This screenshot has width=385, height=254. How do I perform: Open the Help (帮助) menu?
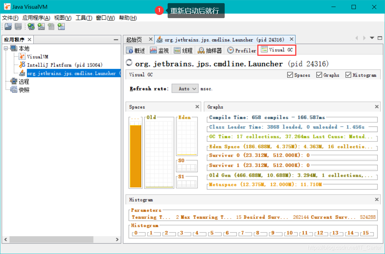click(x=128, y=18)
